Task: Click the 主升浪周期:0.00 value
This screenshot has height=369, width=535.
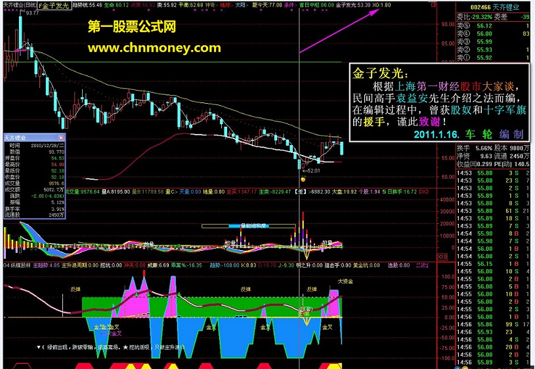Action: (x=81, y=265)
